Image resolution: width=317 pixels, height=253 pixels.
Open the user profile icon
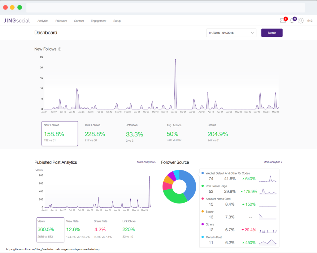(301, 20)
